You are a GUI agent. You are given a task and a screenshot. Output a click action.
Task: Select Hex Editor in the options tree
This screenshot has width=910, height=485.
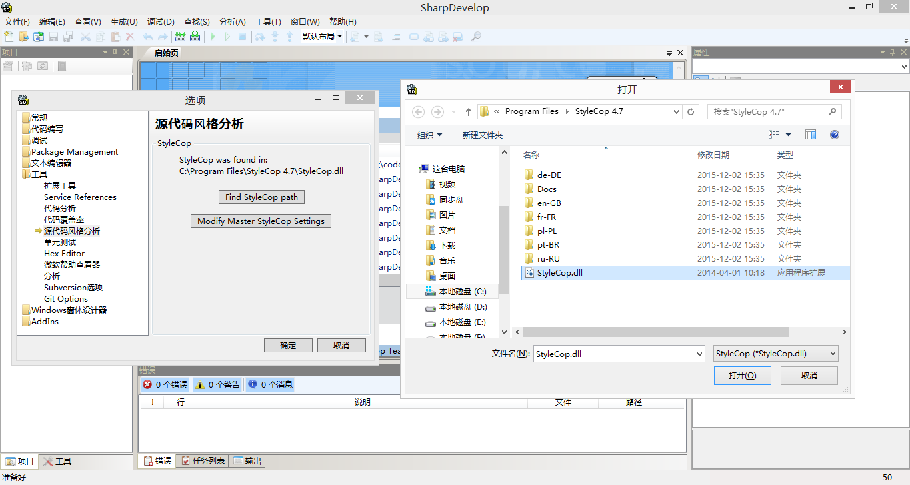(64, 253)
